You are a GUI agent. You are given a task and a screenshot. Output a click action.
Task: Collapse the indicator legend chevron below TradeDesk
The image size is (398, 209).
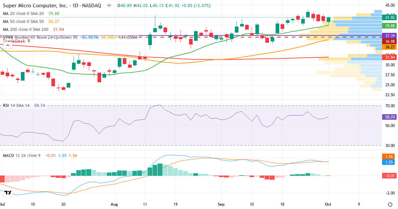point(7,46)
